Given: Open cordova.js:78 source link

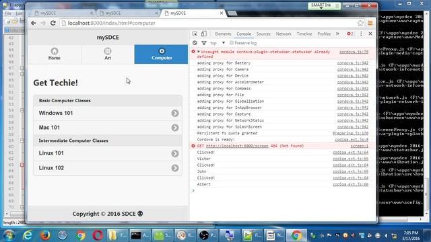Looking at the screenshot, I should click(354, 52).
